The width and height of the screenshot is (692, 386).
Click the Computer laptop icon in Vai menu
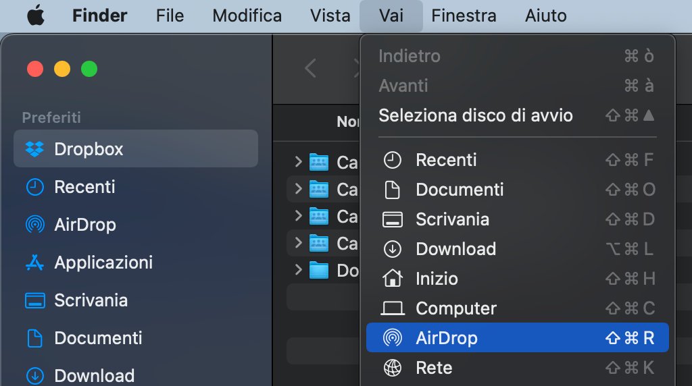point(393,308)
